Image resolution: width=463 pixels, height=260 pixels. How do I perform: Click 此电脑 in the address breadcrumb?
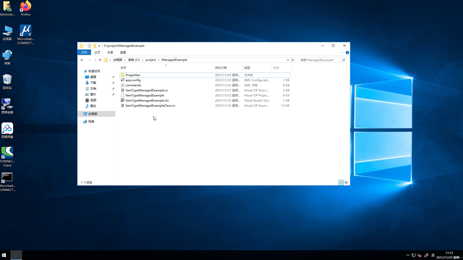118,60
